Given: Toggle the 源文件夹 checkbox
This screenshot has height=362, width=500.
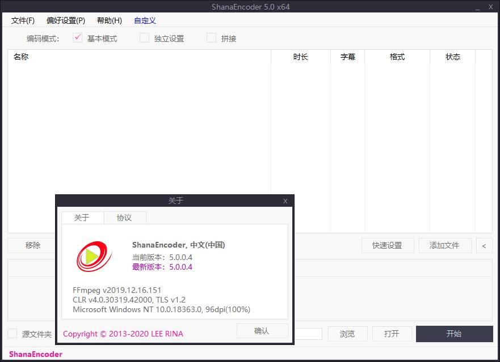Looking at the screenshot, I should pyautogui.click(x=12, y=334).
